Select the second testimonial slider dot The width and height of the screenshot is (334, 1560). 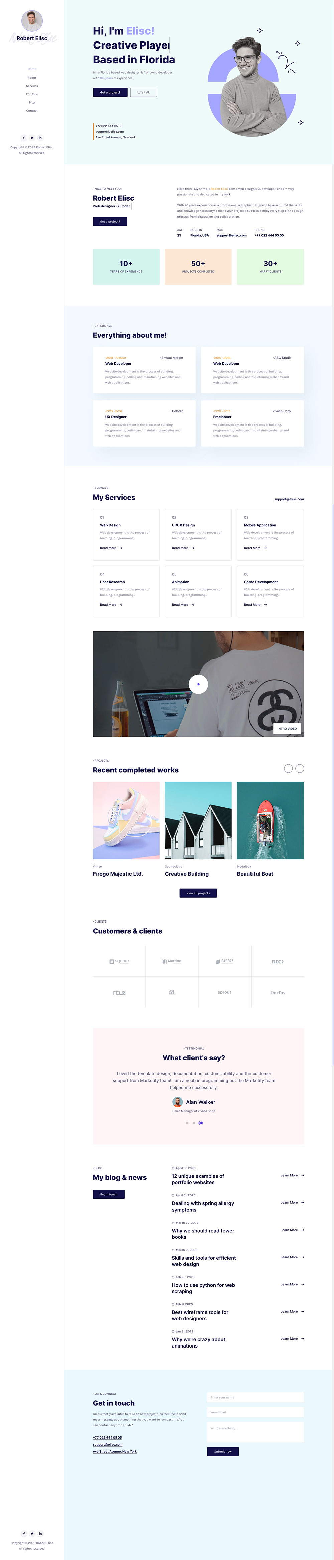point(194,1123)
